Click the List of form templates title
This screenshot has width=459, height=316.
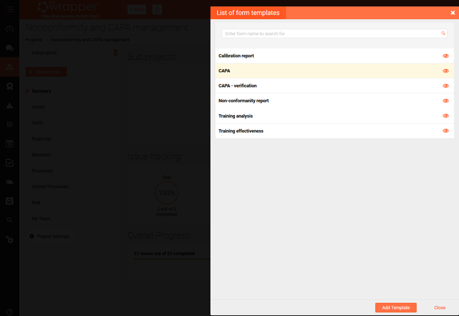point(248,13)
